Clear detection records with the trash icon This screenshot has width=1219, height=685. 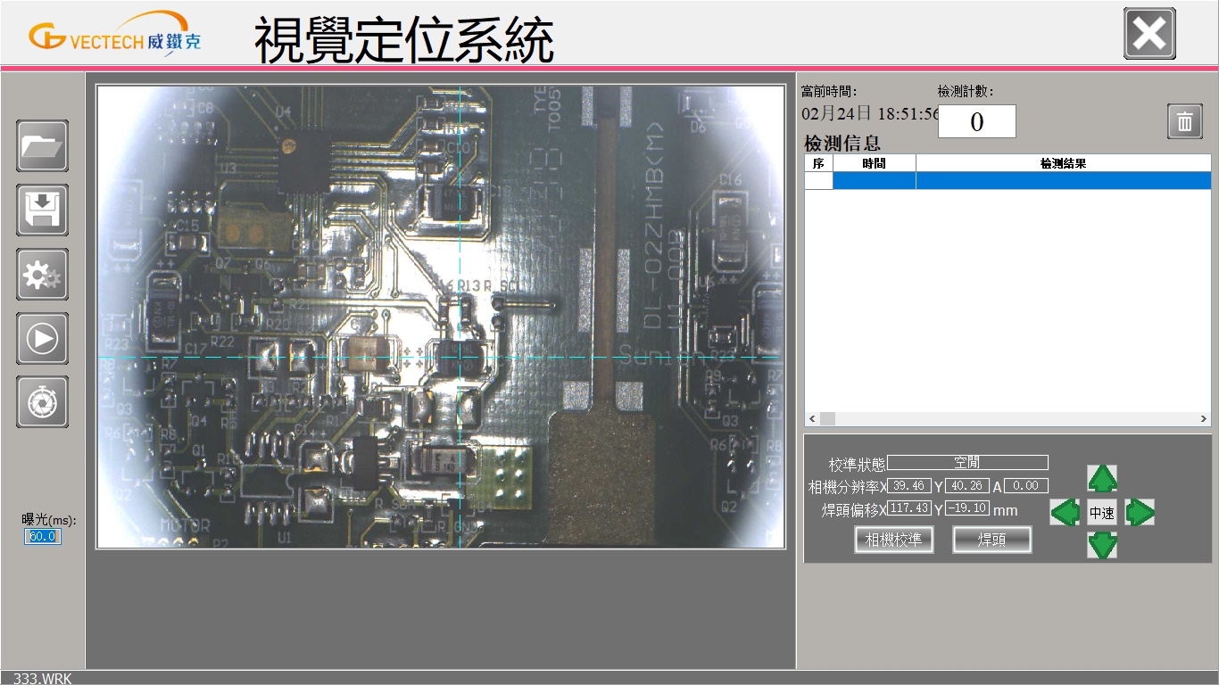pos(1184,121)
